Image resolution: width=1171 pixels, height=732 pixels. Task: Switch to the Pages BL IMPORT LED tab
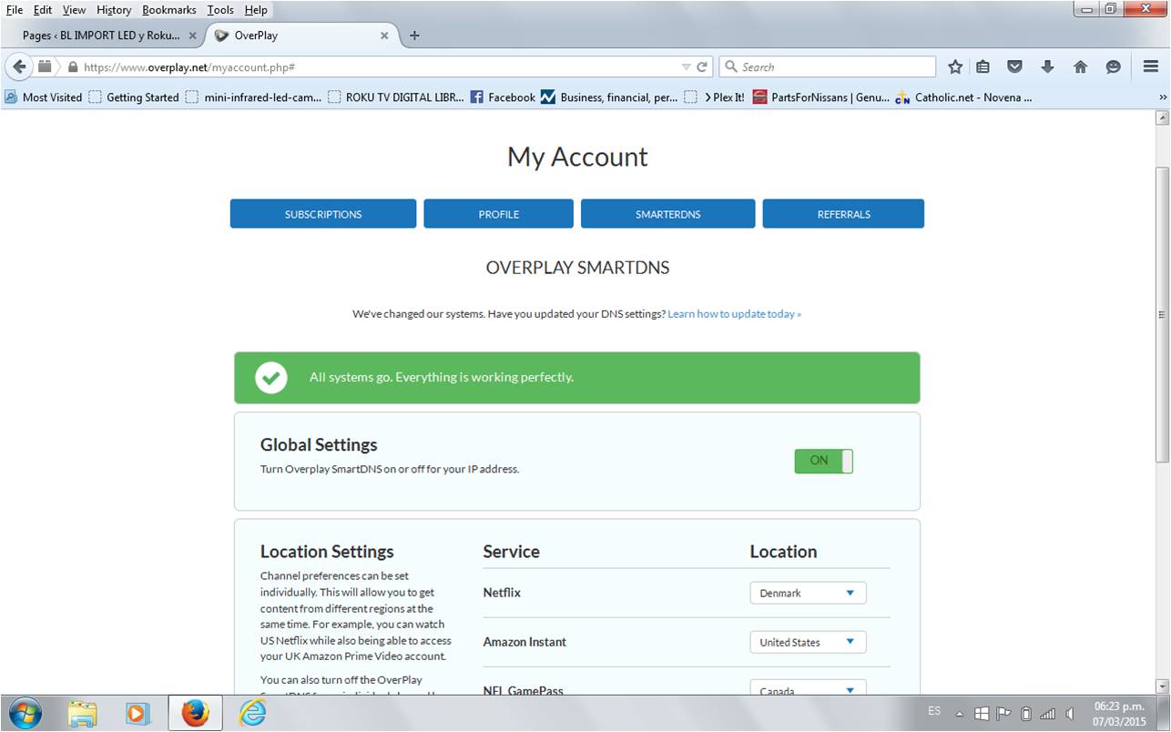click(102, 36)
